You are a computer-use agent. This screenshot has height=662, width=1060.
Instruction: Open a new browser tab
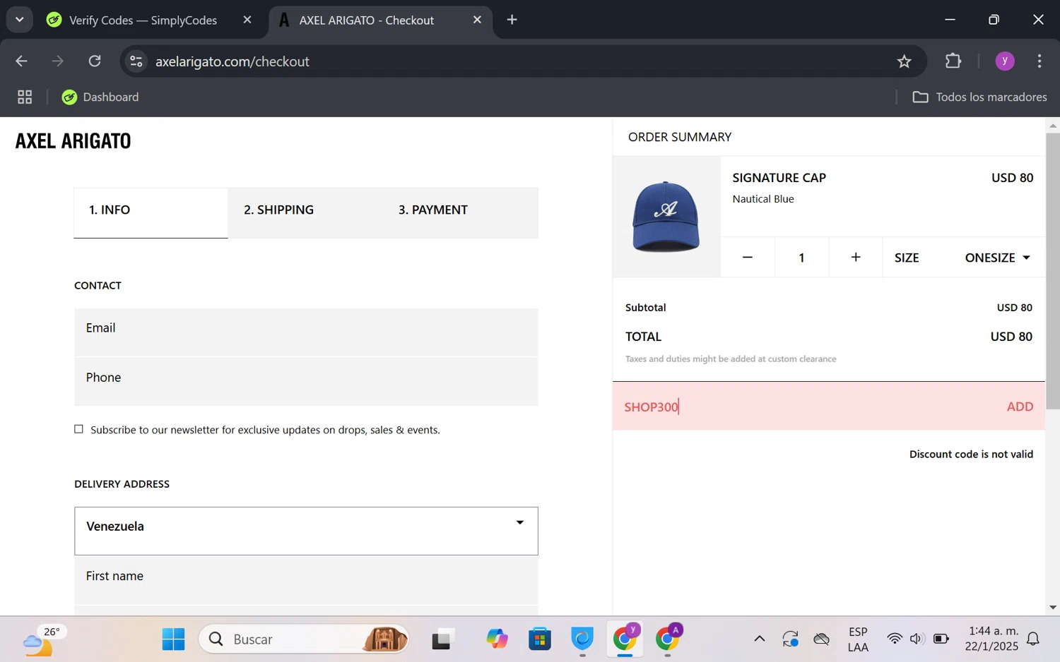point(512,20)
